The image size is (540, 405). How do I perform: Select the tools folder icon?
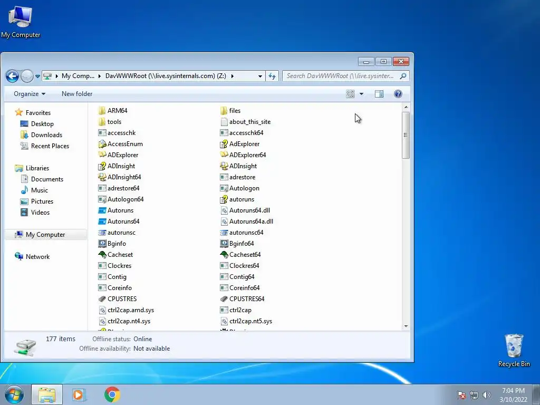pyautogui.click(x=102, y=122)
